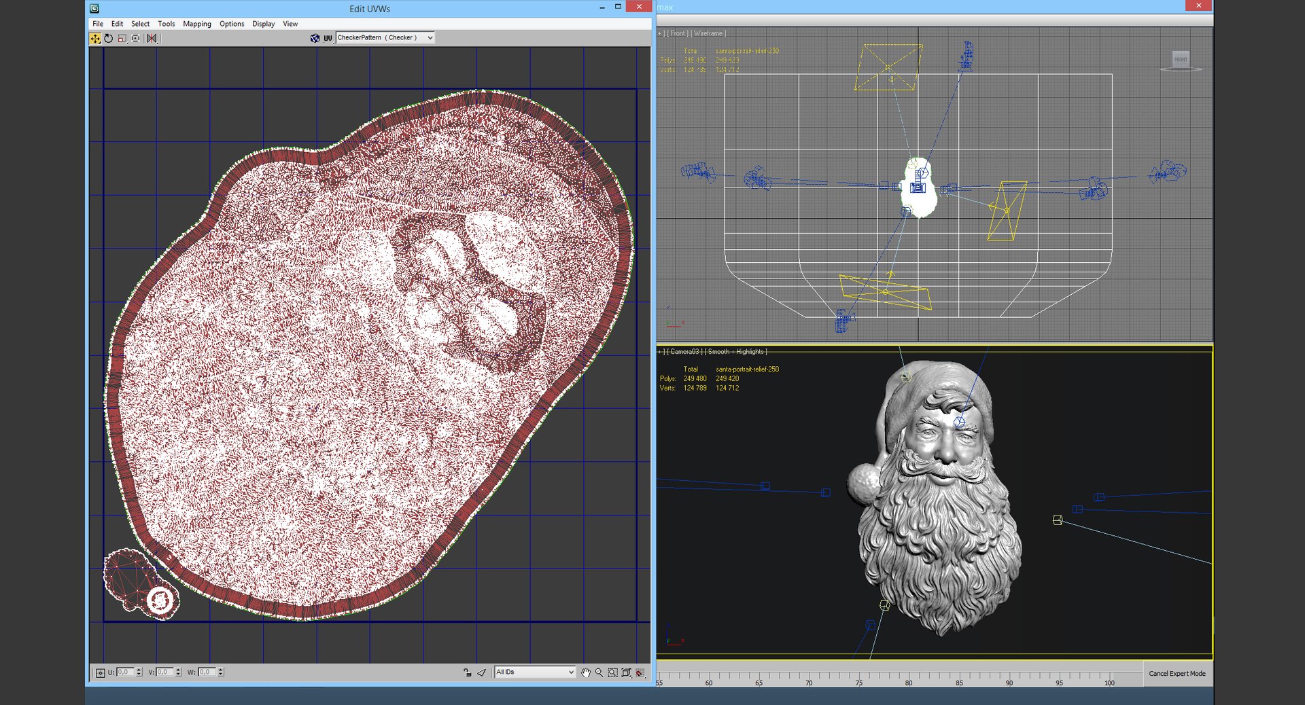Open the Tools menu

[x=166, y=24]
